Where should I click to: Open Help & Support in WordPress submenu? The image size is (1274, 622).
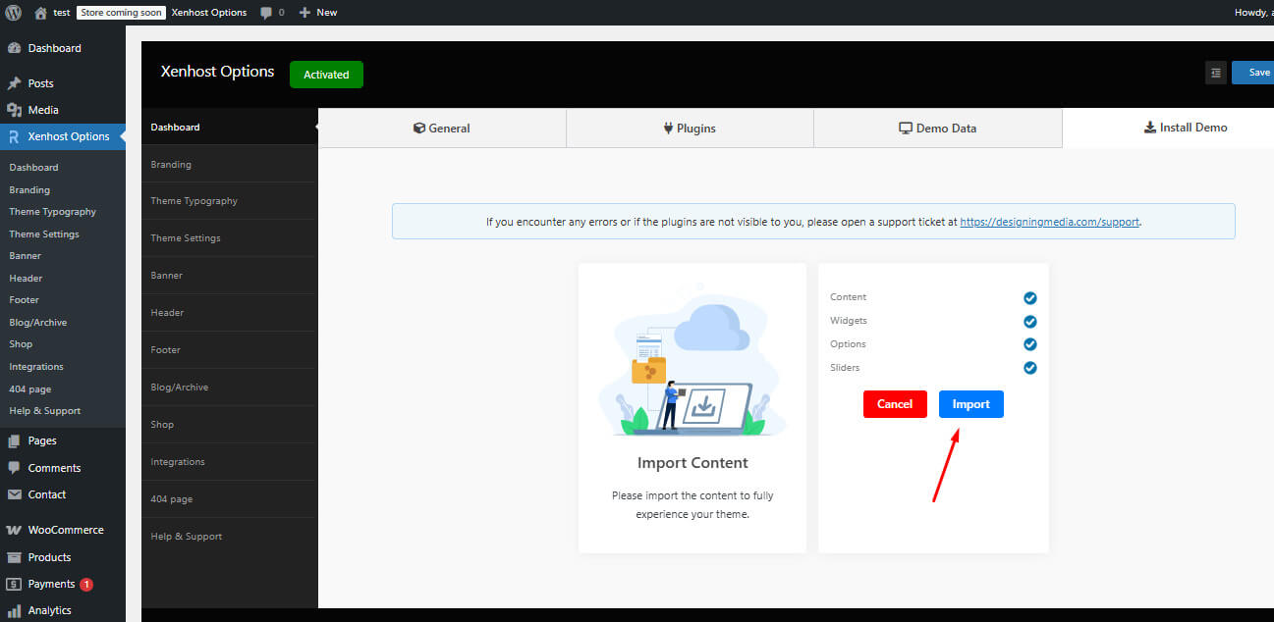pos(45,411)
